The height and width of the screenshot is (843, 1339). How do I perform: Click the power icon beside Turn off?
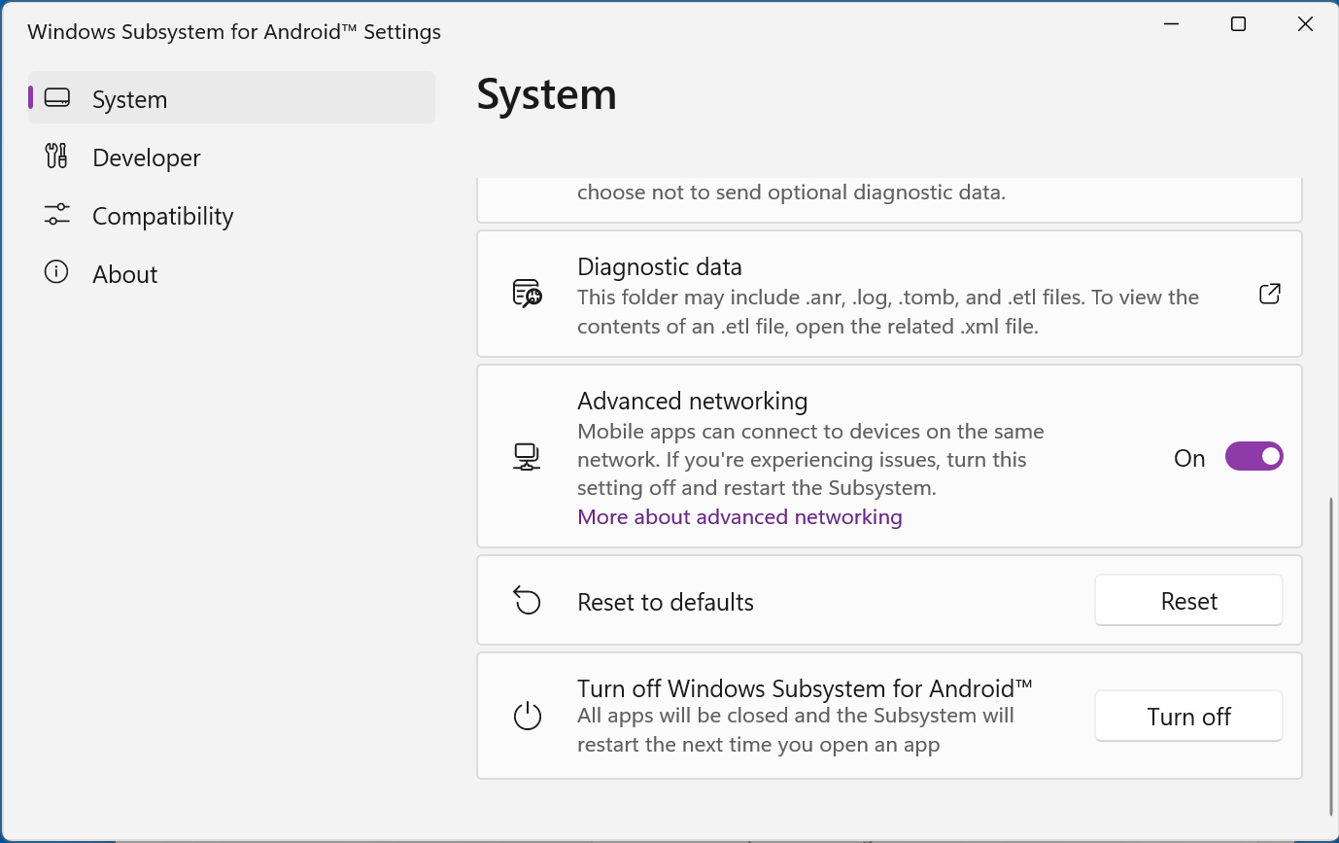click(x=527, y=717)
